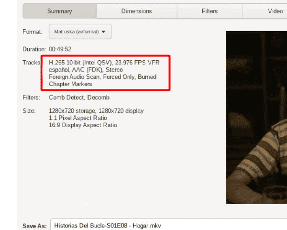The height and width of the screenshot is (230, 287).
Task: Click the video preview image
Action: pyautogui.click(x=256, y=118)
